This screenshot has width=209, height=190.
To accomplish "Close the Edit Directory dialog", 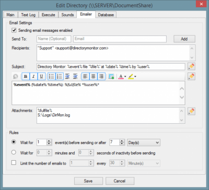I will click(x=201, y=4).
